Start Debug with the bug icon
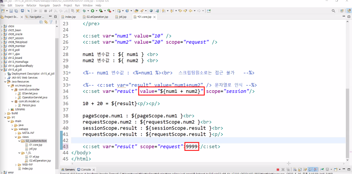This screenshot has height=174, width=352. click(84, 11)
